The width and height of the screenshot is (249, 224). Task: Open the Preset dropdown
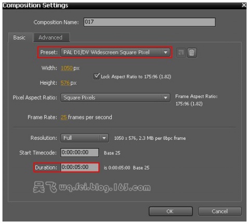(115, 52)
